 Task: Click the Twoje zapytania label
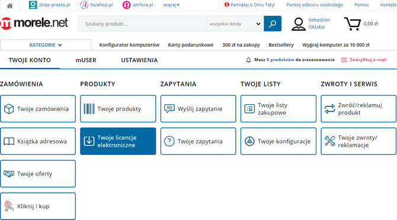coord(200,141)
